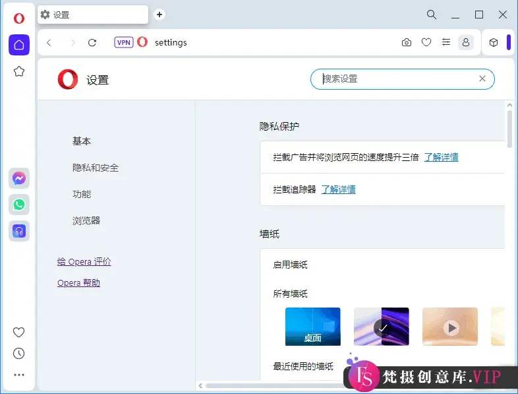
Task: Open the search tabs magnifier icon
Action: [432, 15]
